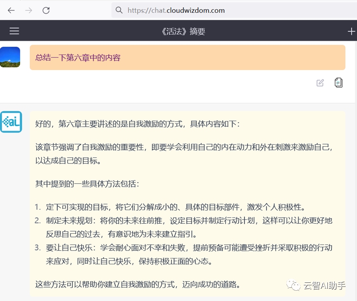The image size is (357, 301).
Task: Click the browser forward arrow
Action: coord(28,10)
